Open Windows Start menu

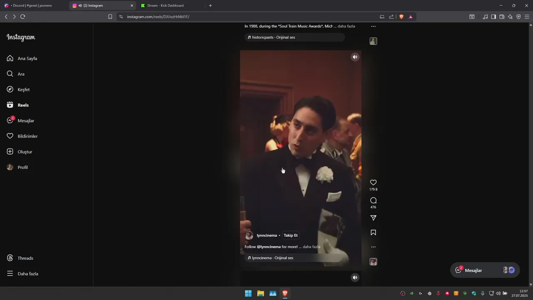248,293
